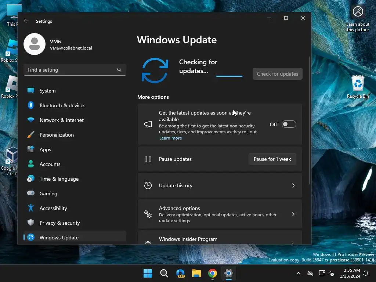Click the megaphone icon for latest updates

[x=148, y=124]
